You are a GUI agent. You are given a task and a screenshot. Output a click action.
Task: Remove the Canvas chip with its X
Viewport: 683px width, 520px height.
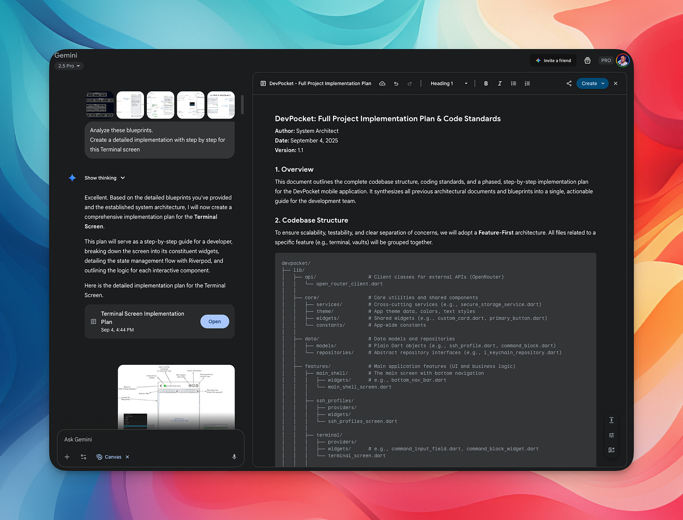click(127, 457)
